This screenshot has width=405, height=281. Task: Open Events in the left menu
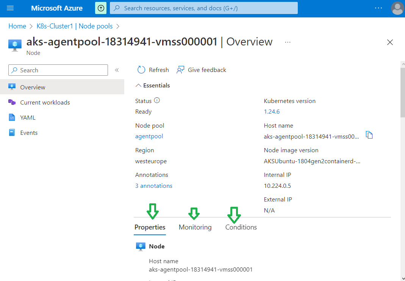62,133
